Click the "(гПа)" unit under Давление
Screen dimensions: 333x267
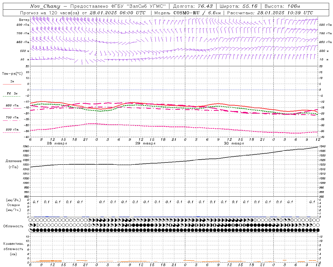[14, 167]
